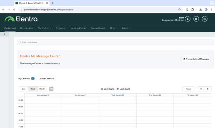Click the organisation building icon in header
This screenshot has height=128, width=215.
click(x=196, y=19)
